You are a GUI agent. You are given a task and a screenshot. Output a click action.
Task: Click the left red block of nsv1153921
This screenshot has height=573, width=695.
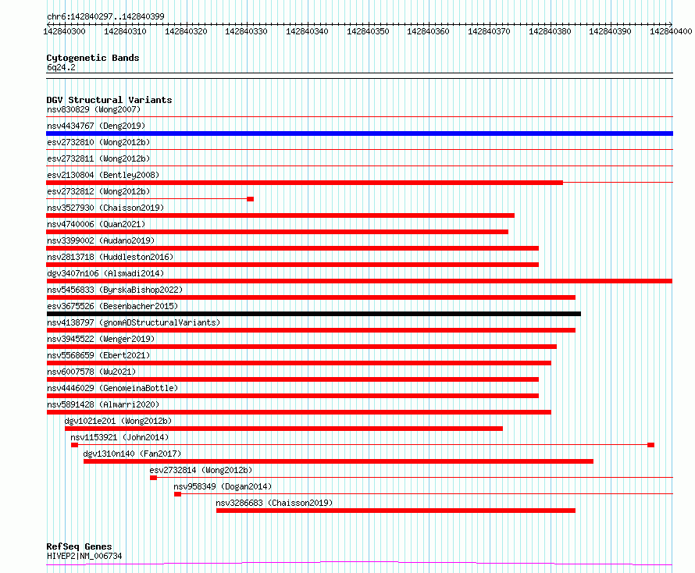click(74, 445)
